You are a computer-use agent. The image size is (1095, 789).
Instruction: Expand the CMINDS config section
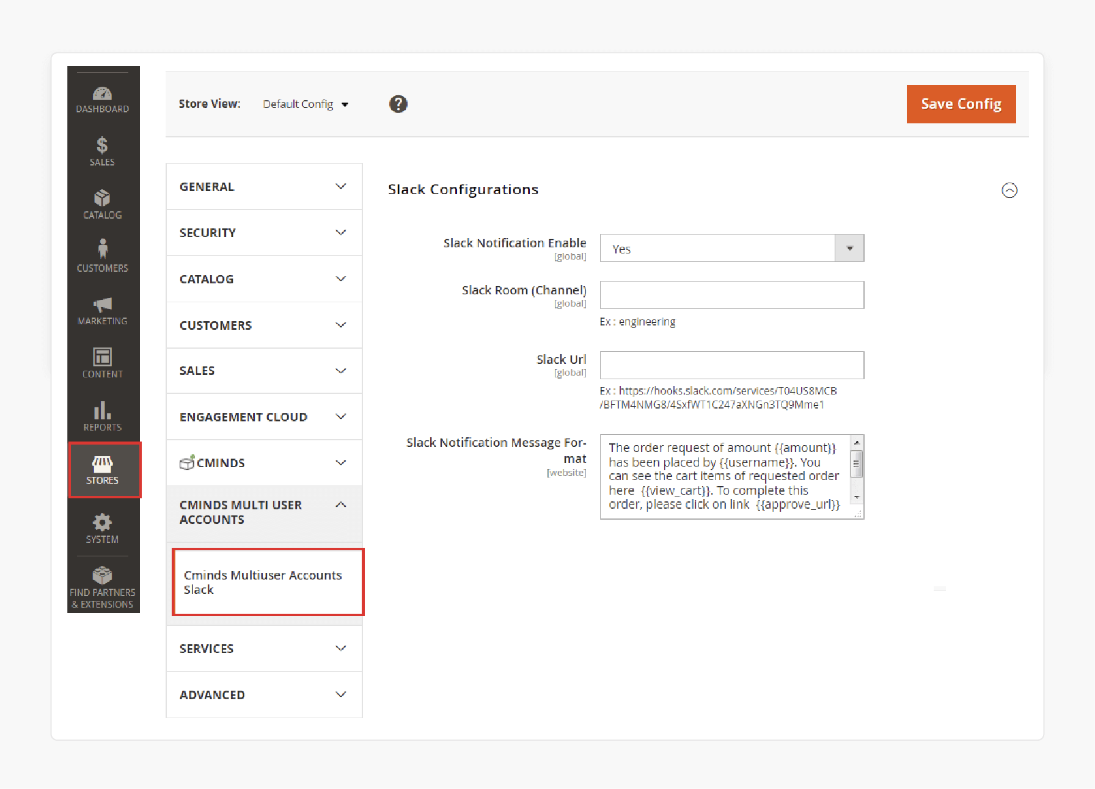(265, 463)
